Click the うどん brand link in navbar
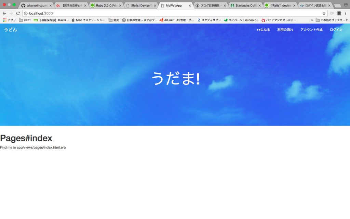 coord(11,29)
